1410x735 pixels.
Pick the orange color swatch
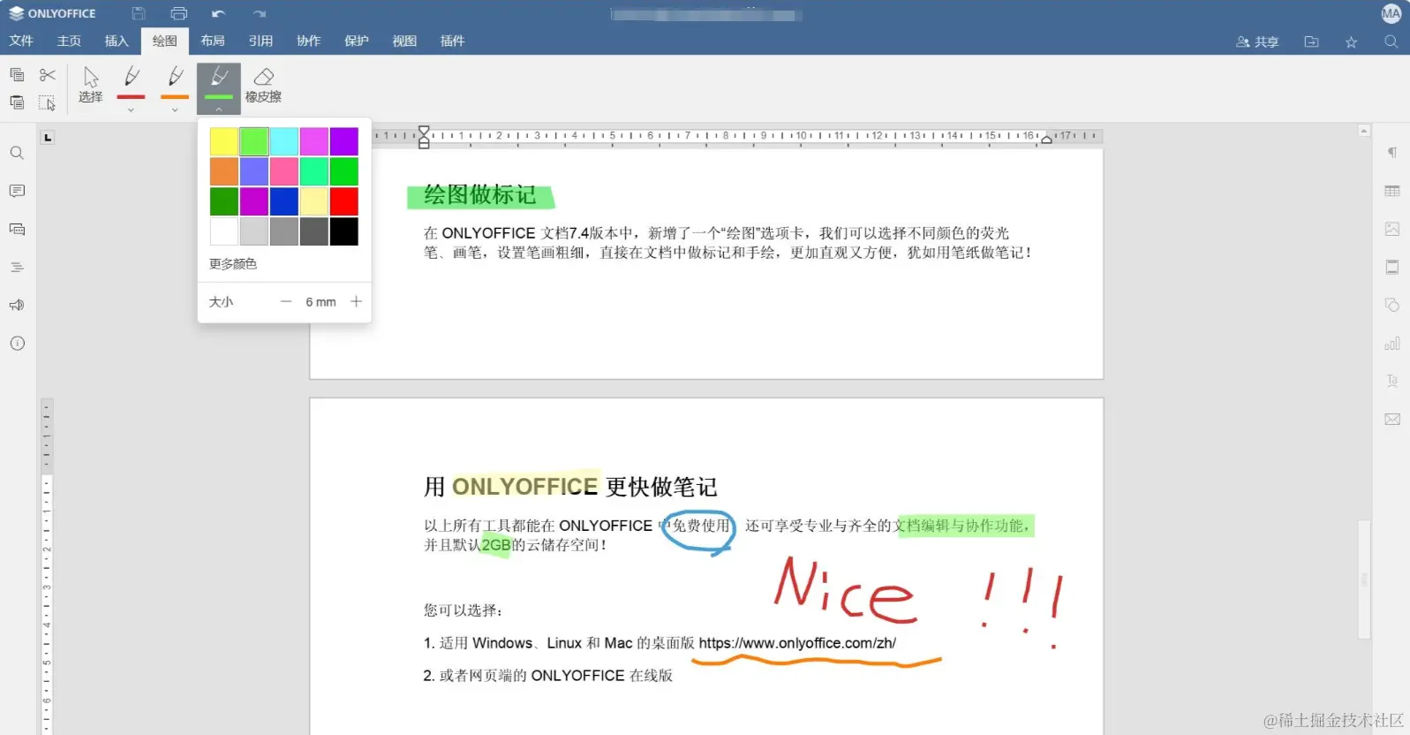click(x=223, y=171)
